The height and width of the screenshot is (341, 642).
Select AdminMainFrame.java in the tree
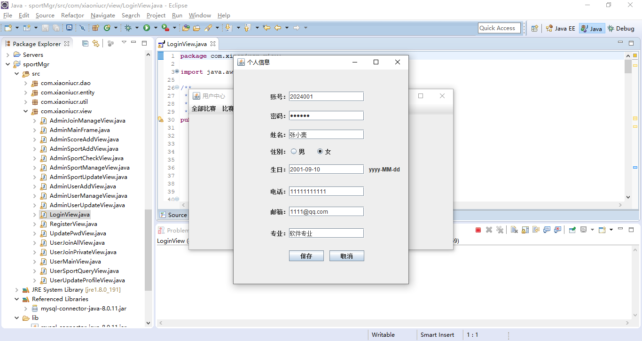click(79, 130)
